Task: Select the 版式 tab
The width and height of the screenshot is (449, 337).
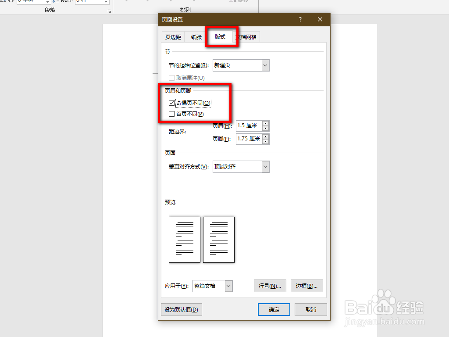Action: (220, 37)
